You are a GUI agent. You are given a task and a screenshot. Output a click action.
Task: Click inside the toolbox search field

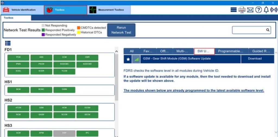(248, 30)
